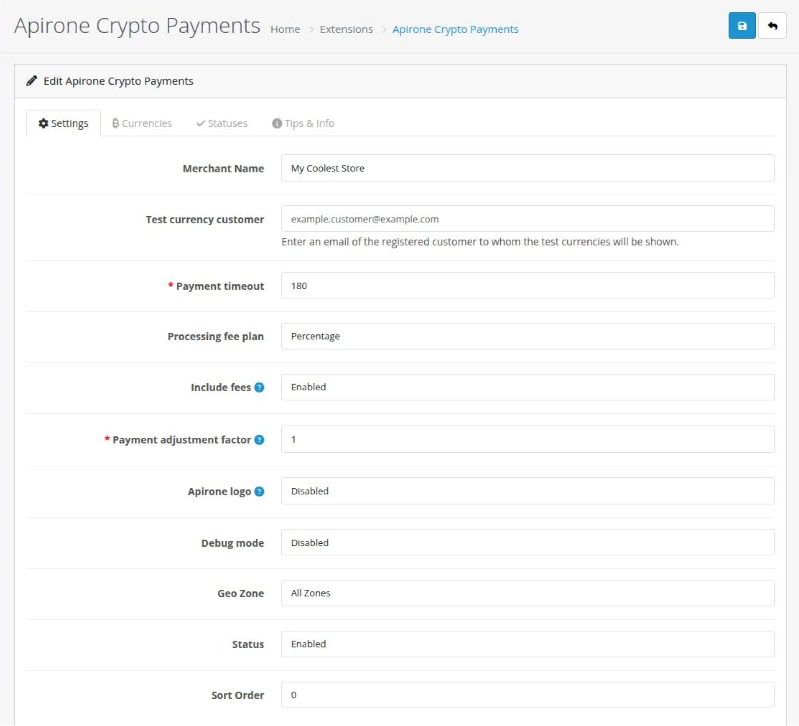The height and width of the screenshot is (726, 799).
Task: Click the Payment timeout label
Action: point(220,286)
